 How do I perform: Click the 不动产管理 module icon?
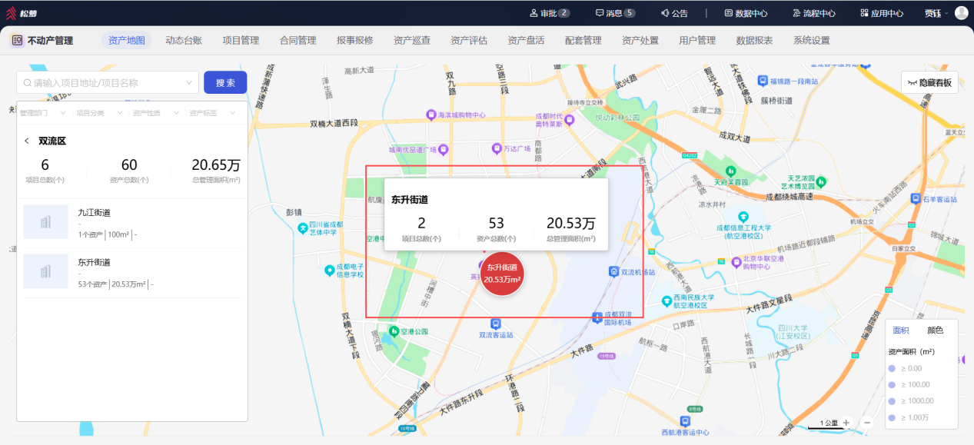click(x=17, y=41)
